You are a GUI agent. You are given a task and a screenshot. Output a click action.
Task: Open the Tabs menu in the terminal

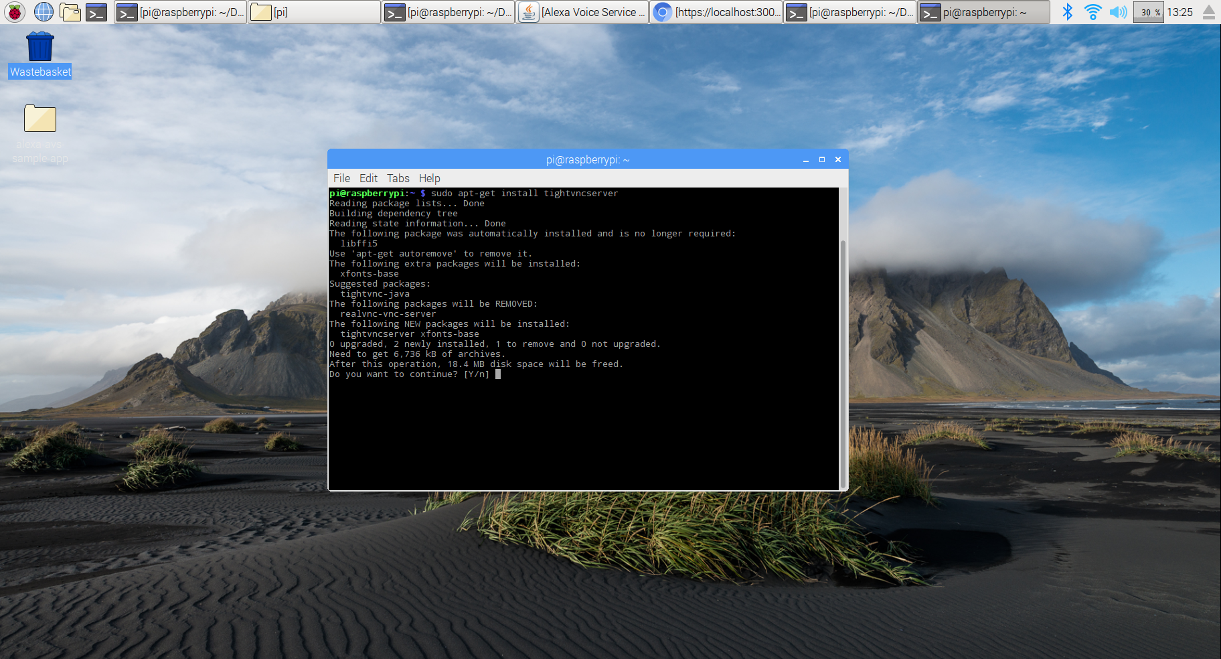[398, 178]
